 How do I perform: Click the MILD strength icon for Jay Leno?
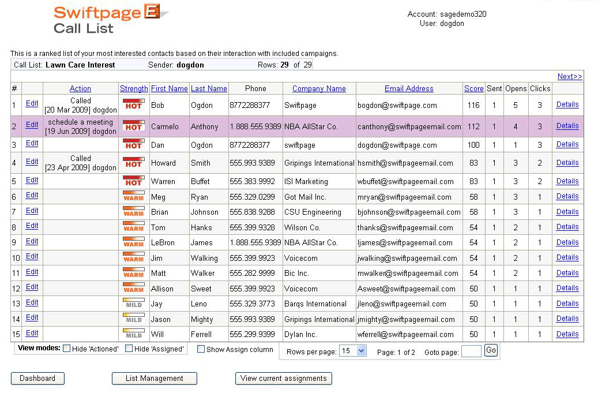click(x=133, y=304)
